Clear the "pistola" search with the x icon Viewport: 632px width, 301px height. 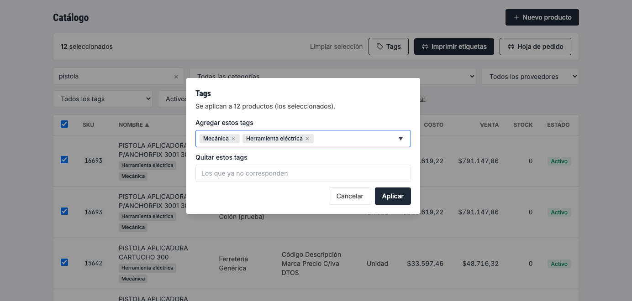pyautogui.click(x=176, y=77)
